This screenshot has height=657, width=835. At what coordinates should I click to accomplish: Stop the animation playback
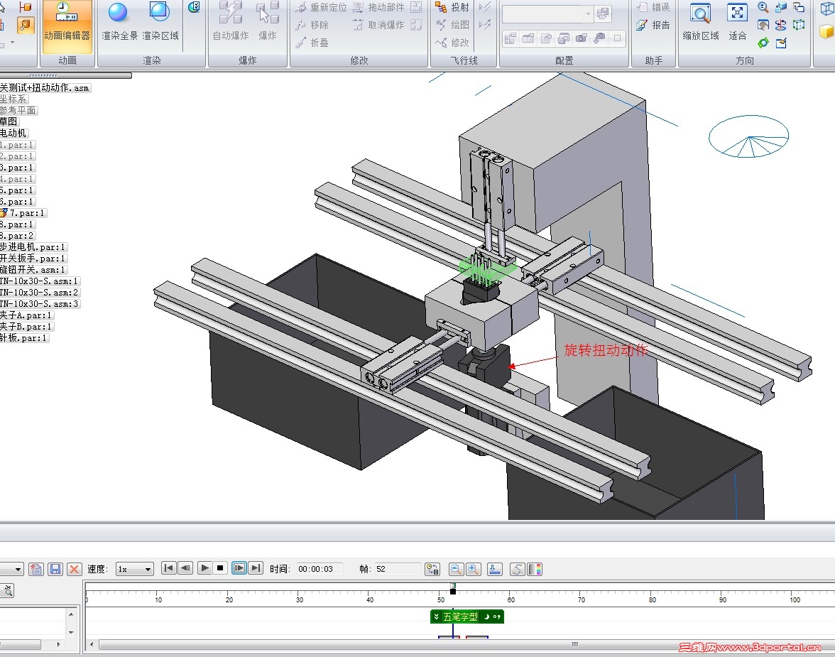220,568
